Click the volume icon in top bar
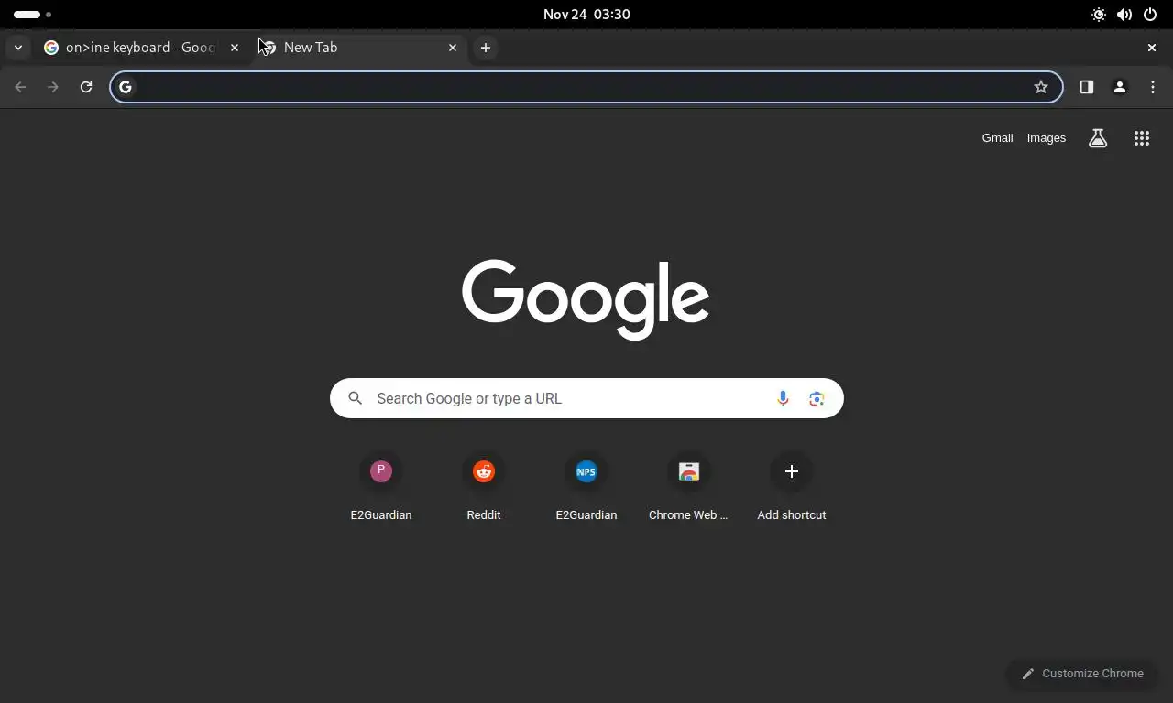This screenshot has height=703, width=1173. 1124,15
